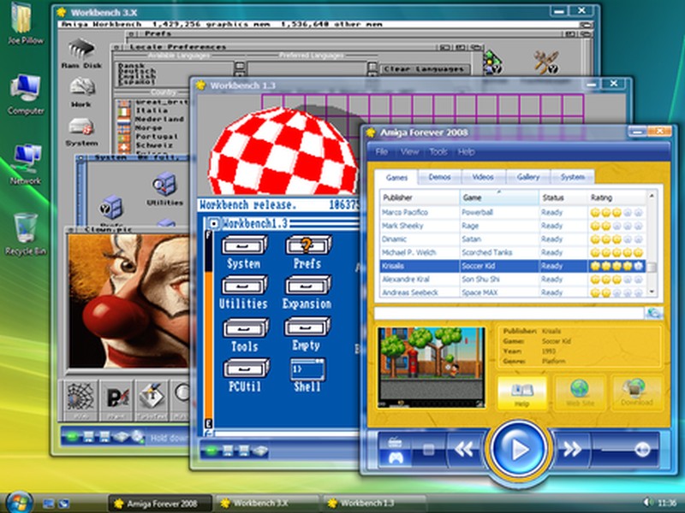The height and width of the screenshot is (513, 685).
Task: Switch to the Demos tab
Action: (x=441, y=178)
